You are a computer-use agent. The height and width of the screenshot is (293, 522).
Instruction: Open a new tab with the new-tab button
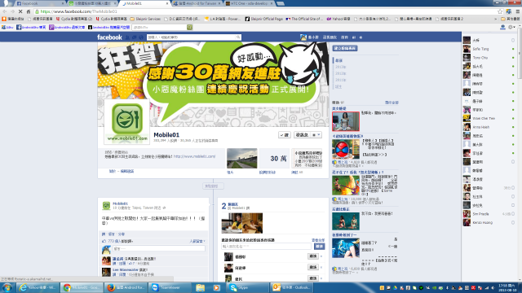281,3
